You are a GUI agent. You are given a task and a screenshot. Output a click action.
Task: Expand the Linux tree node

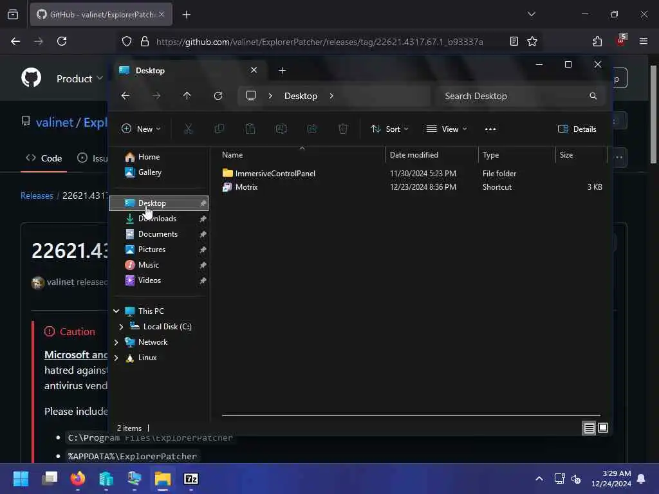116,358
